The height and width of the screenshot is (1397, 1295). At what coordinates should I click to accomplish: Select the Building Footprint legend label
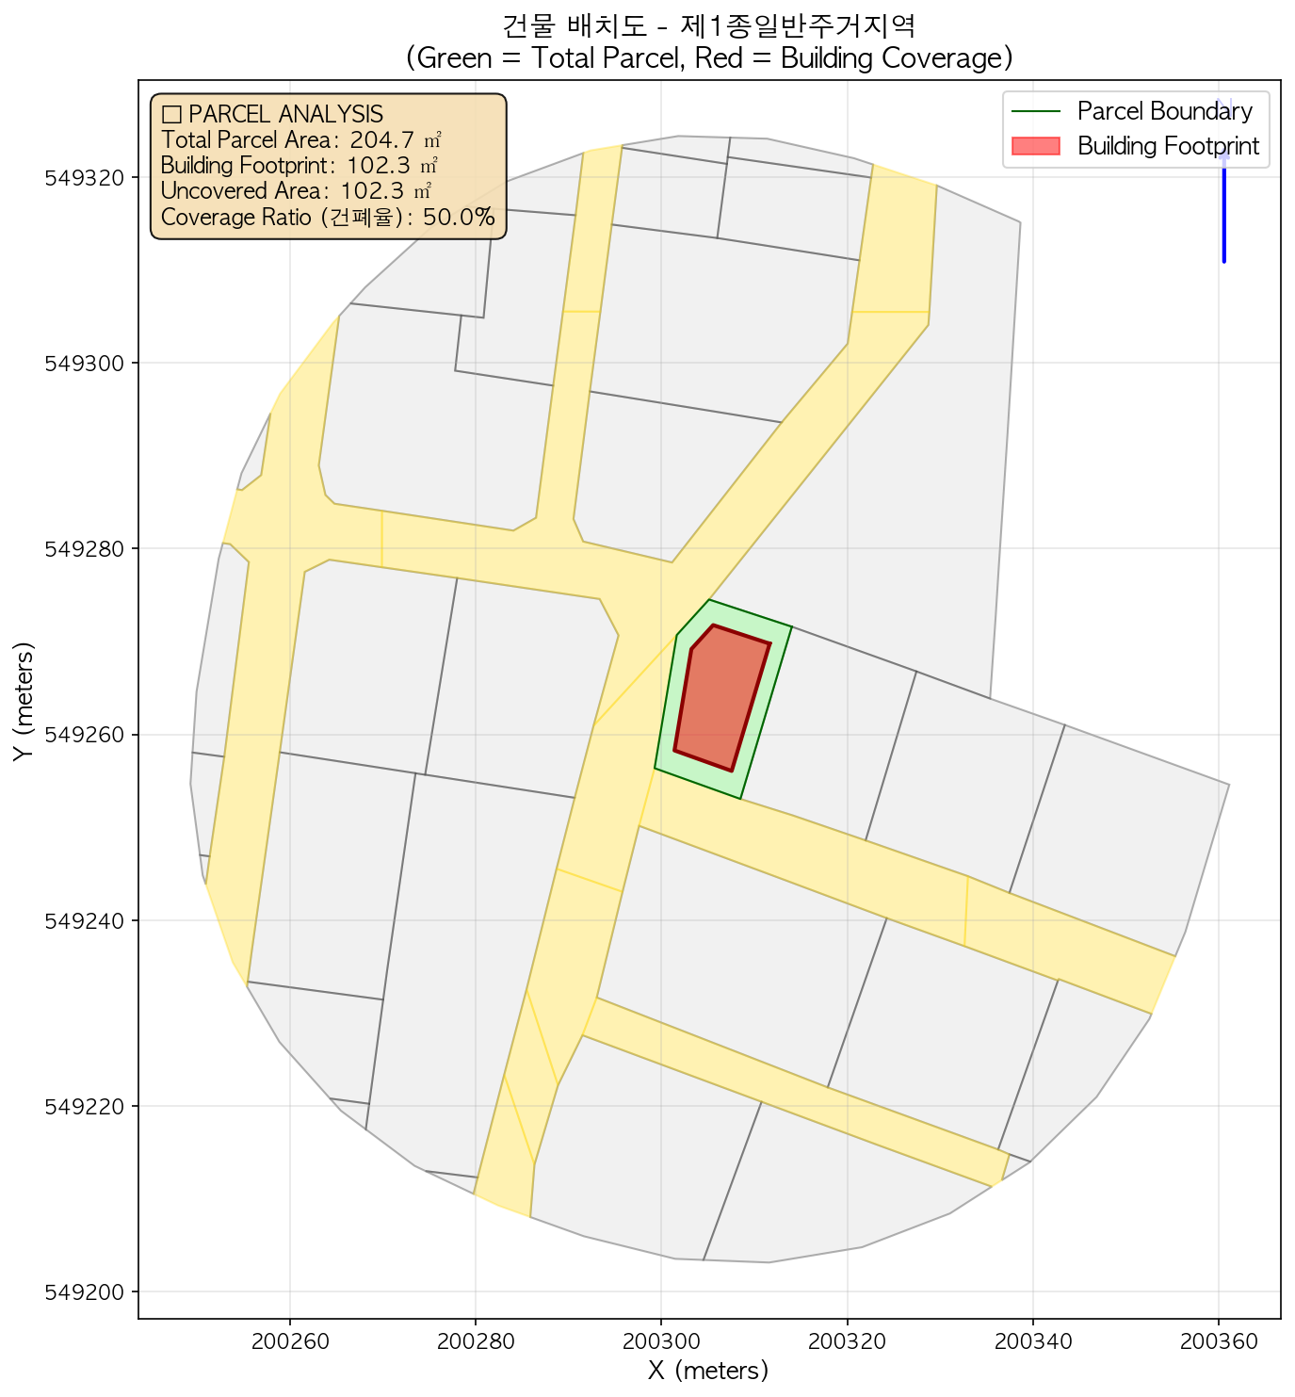[x=1168, y=146]
